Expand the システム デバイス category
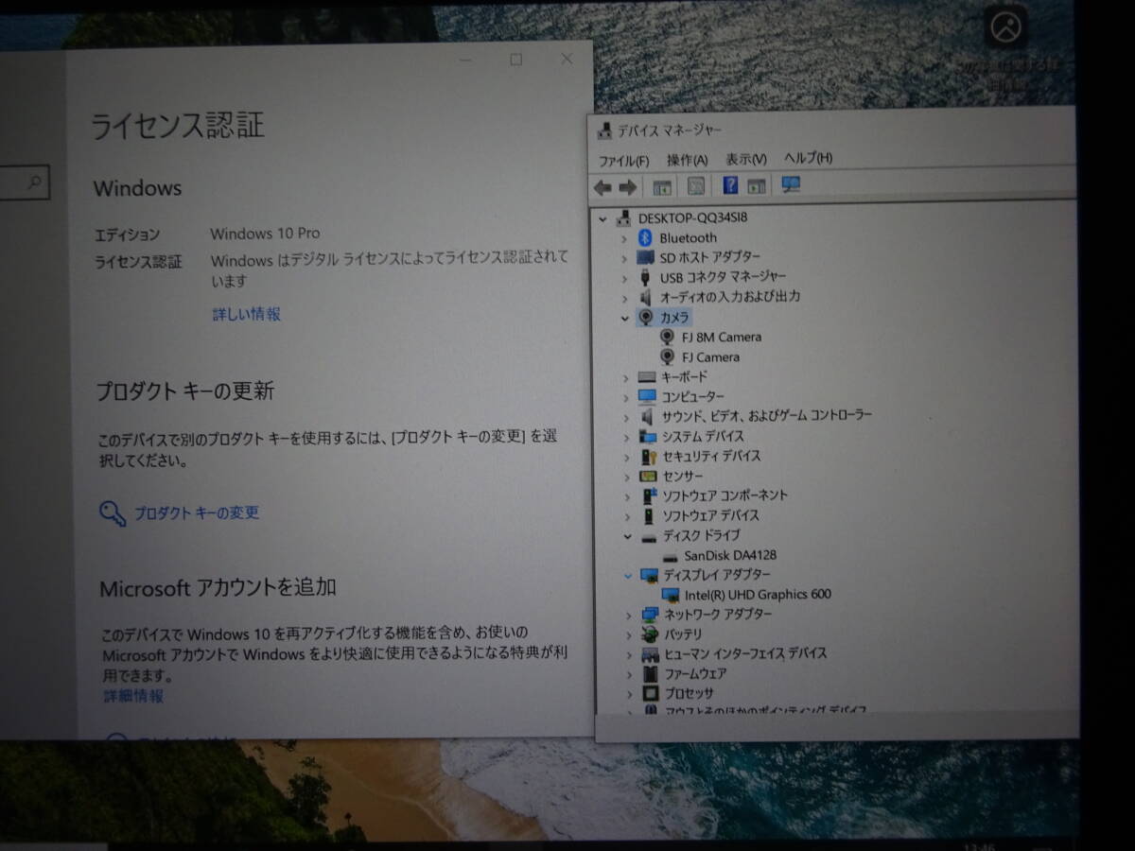 [x=625, y=436]
